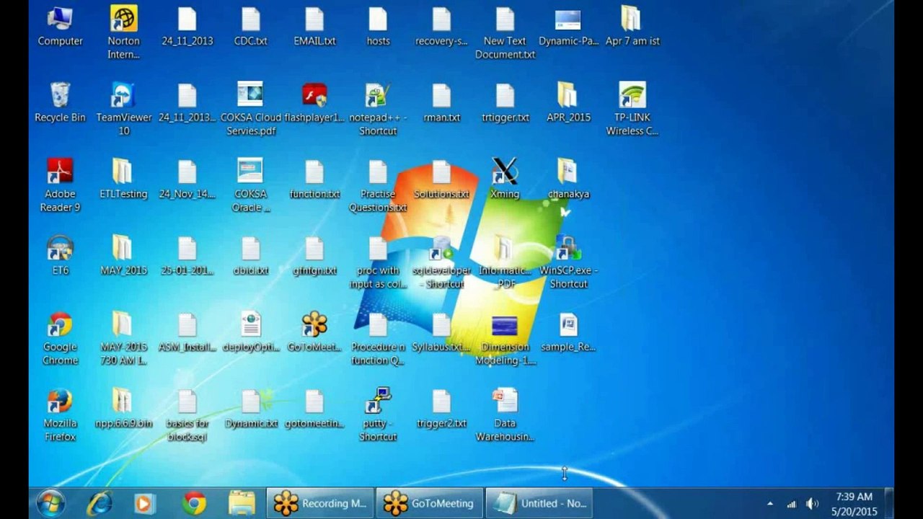Open the taskbar clock and date
This screenshot has height=519, width=923.
854,504
